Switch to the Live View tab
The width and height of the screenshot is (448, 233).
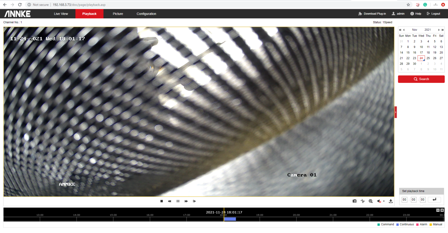point(61,14)
